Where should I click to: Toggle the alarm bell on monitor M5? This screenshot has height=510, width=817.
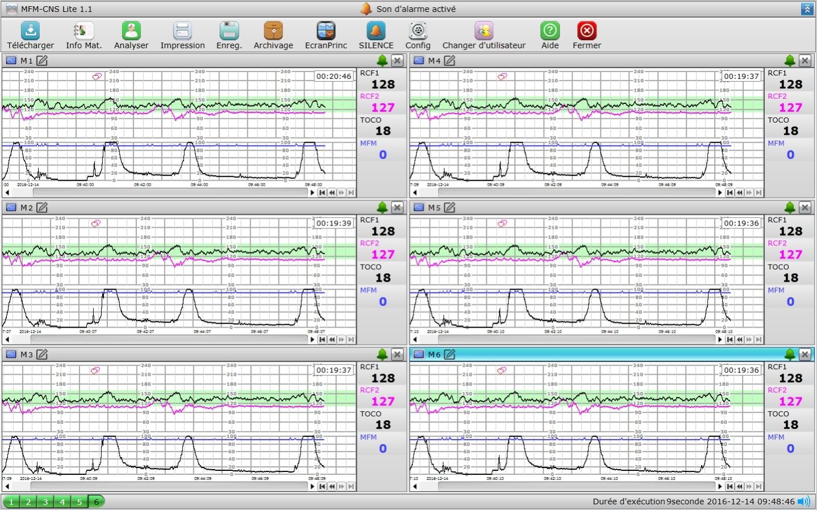790,208
